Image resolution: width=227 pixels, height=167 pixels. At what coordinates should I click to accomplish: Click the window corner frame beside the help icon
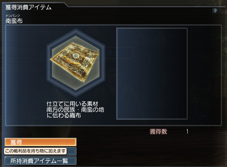coord(223,6)
